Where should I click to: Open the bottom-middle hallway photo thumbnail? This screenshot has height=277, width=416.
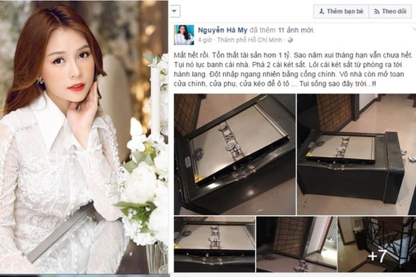pos(296,244)
